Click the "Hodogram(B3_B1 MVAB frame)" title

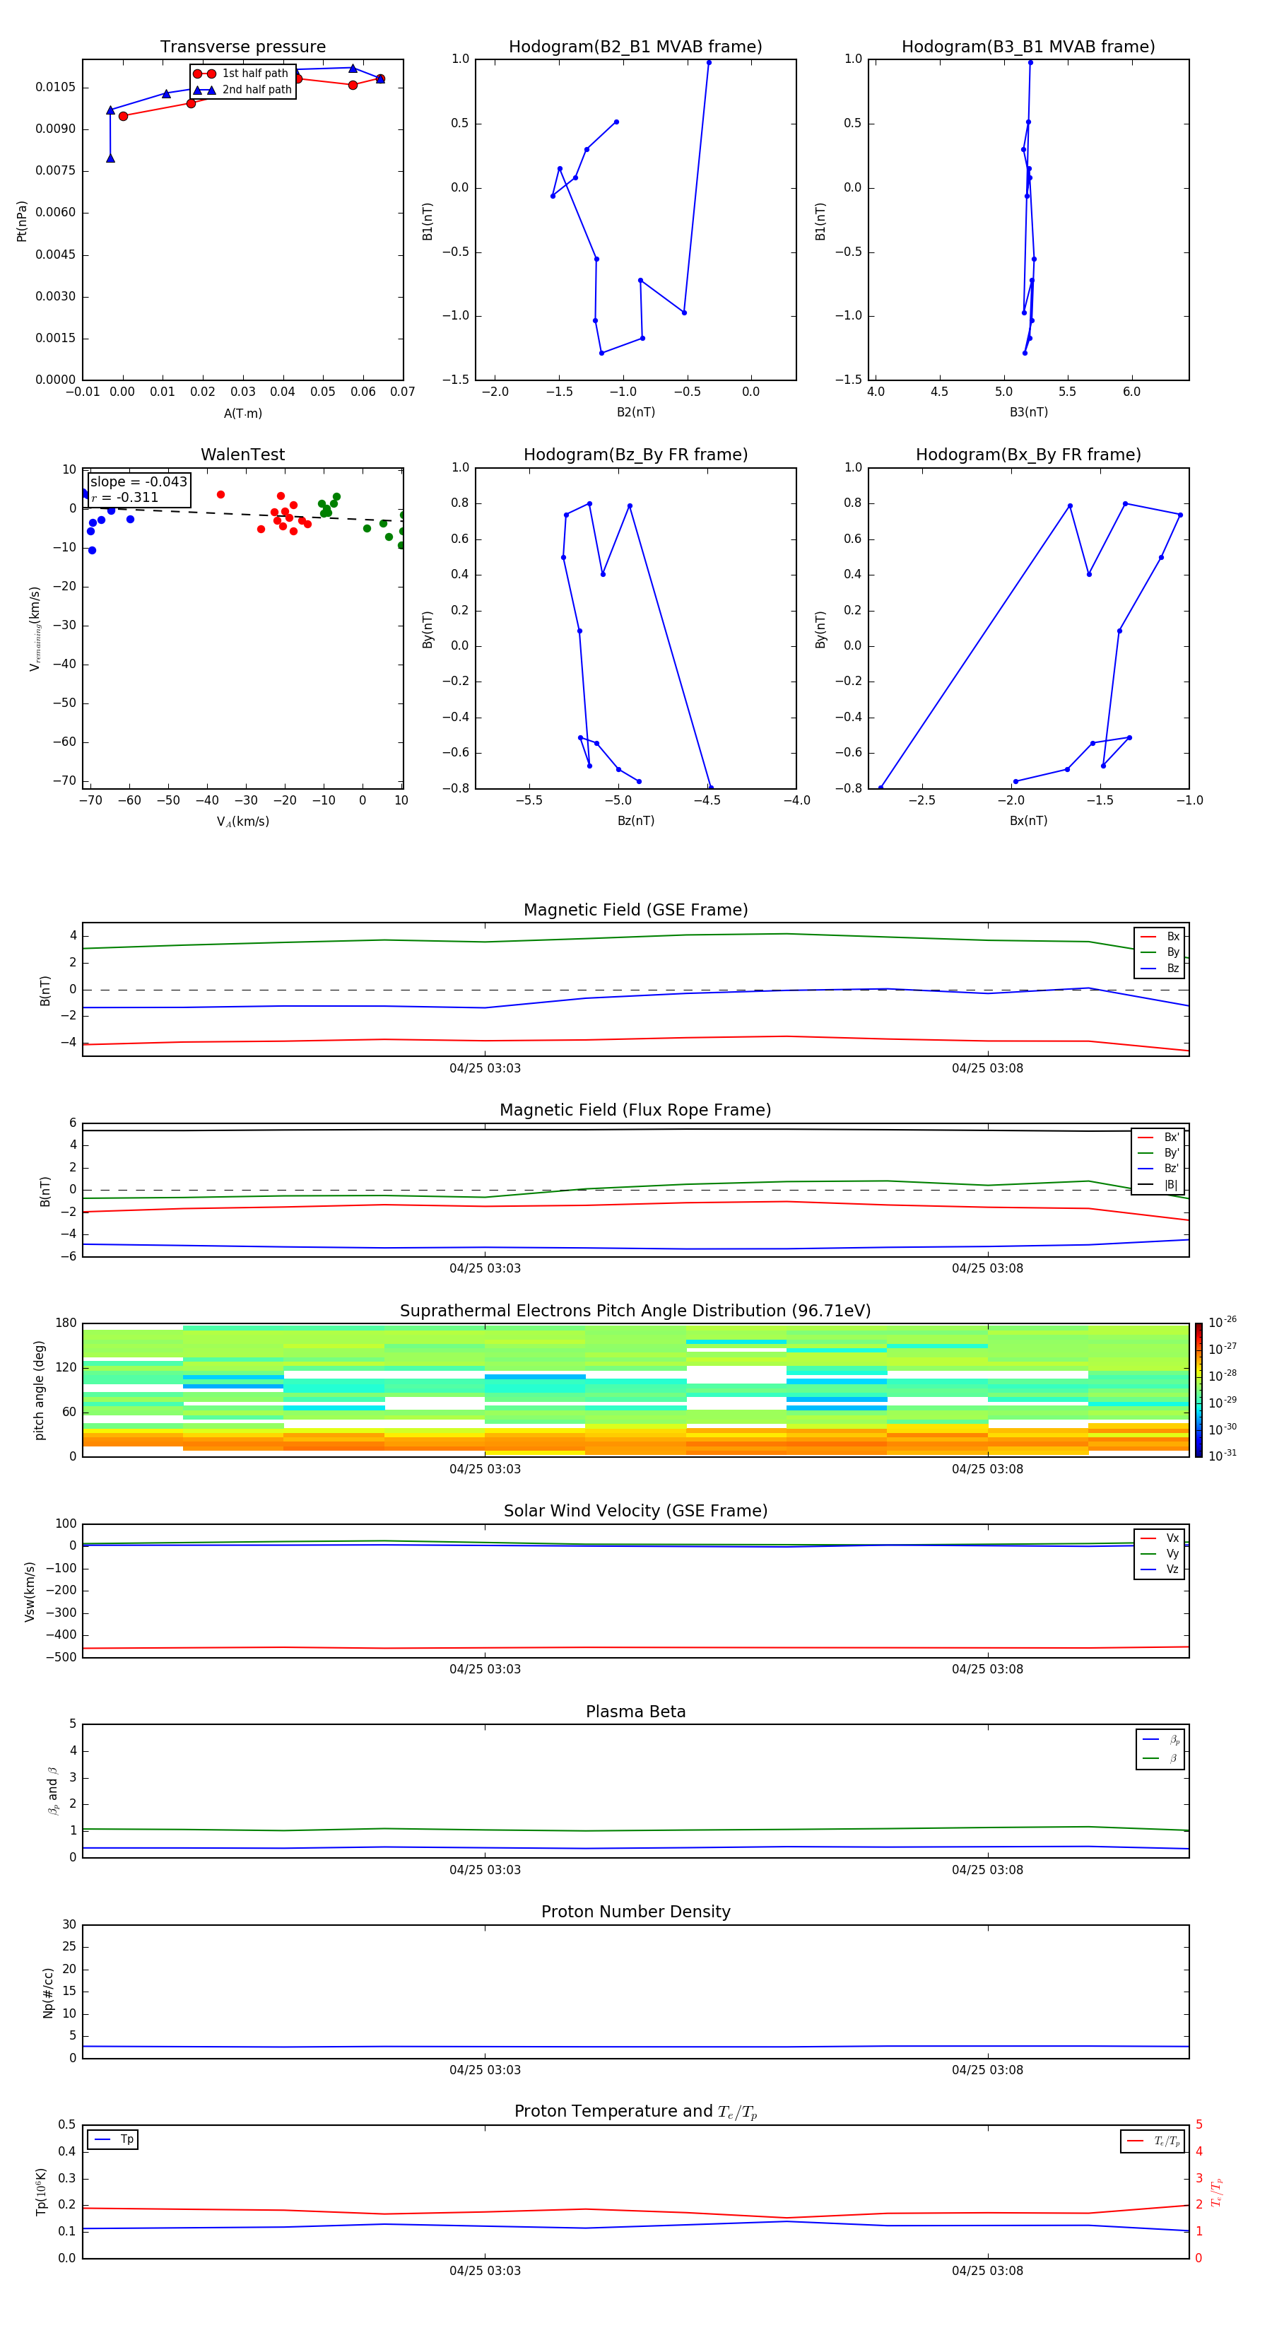point(1028,47)
